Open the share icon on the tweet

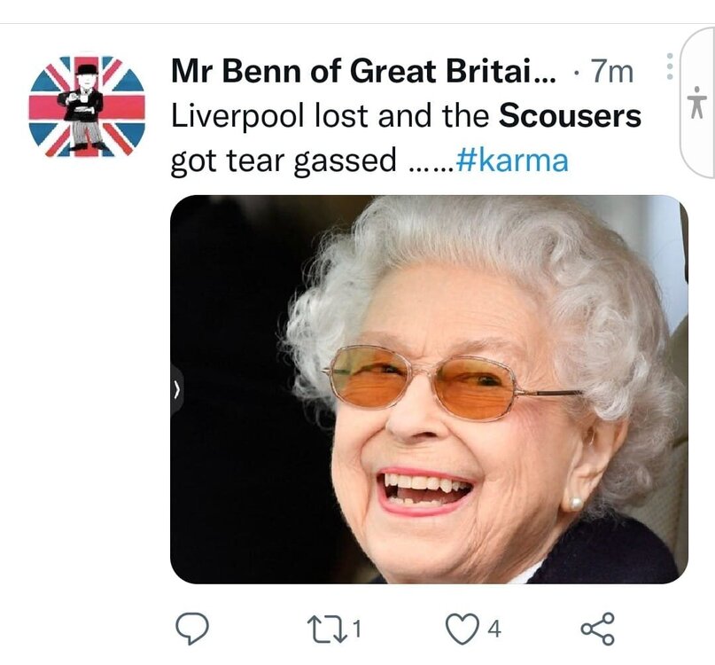pos(598,629)
